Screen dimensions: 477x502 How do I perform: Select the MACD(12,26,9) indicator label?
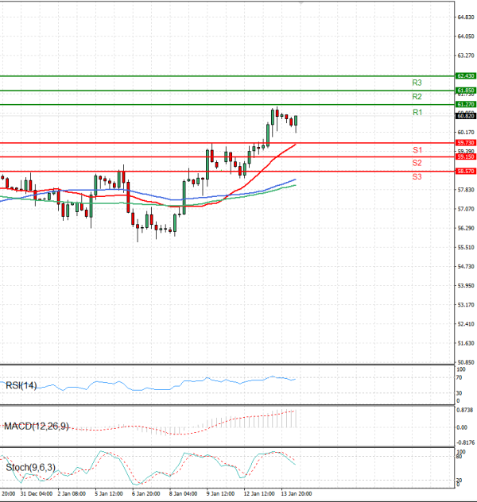pyautogui.click(x=36, y=427)
